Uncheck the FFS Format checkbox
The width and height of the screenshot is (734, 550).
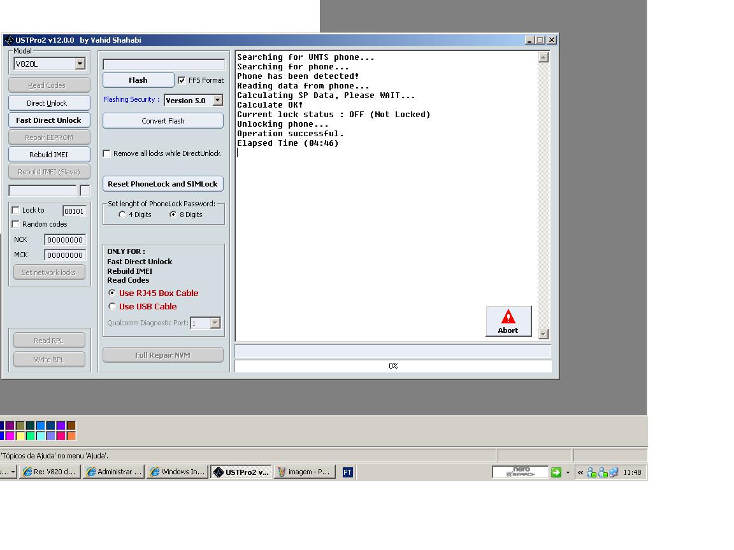click(x=182, y=80)
